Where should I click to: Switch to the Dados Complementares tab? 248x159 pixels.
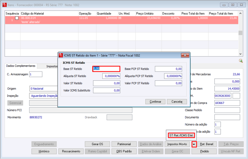(21, 66)
